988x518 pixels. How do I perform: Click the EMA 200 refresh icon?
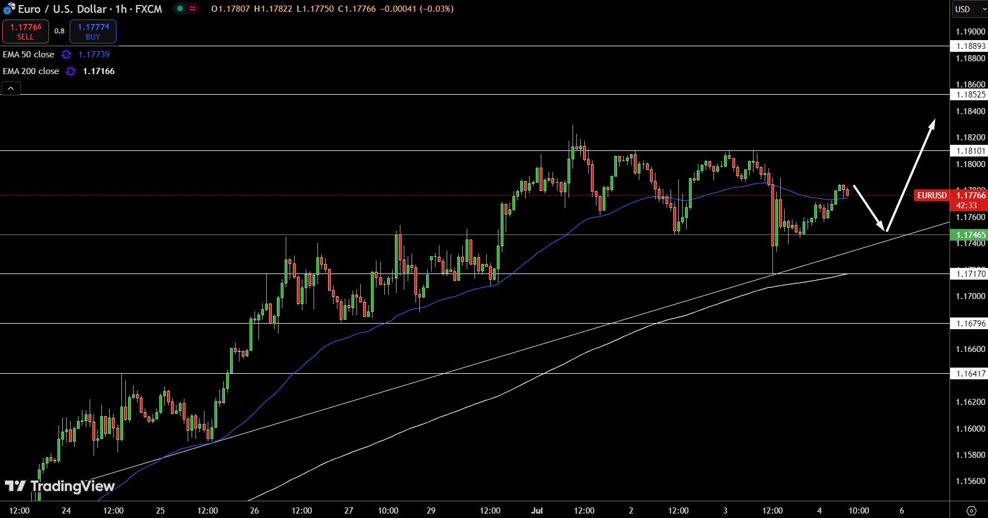pos(71,71)
